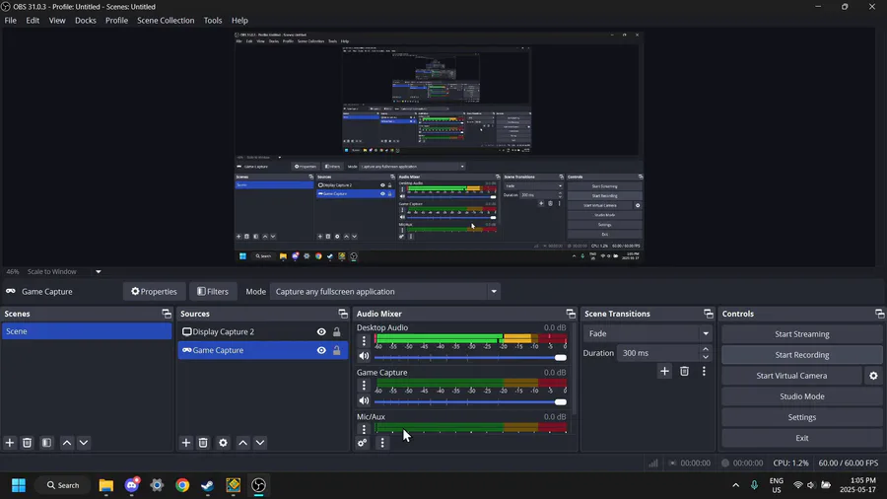Screen dimensions: 887x499
Task: Open advanced audio properties gears icon
Action: tap(363, 443)
